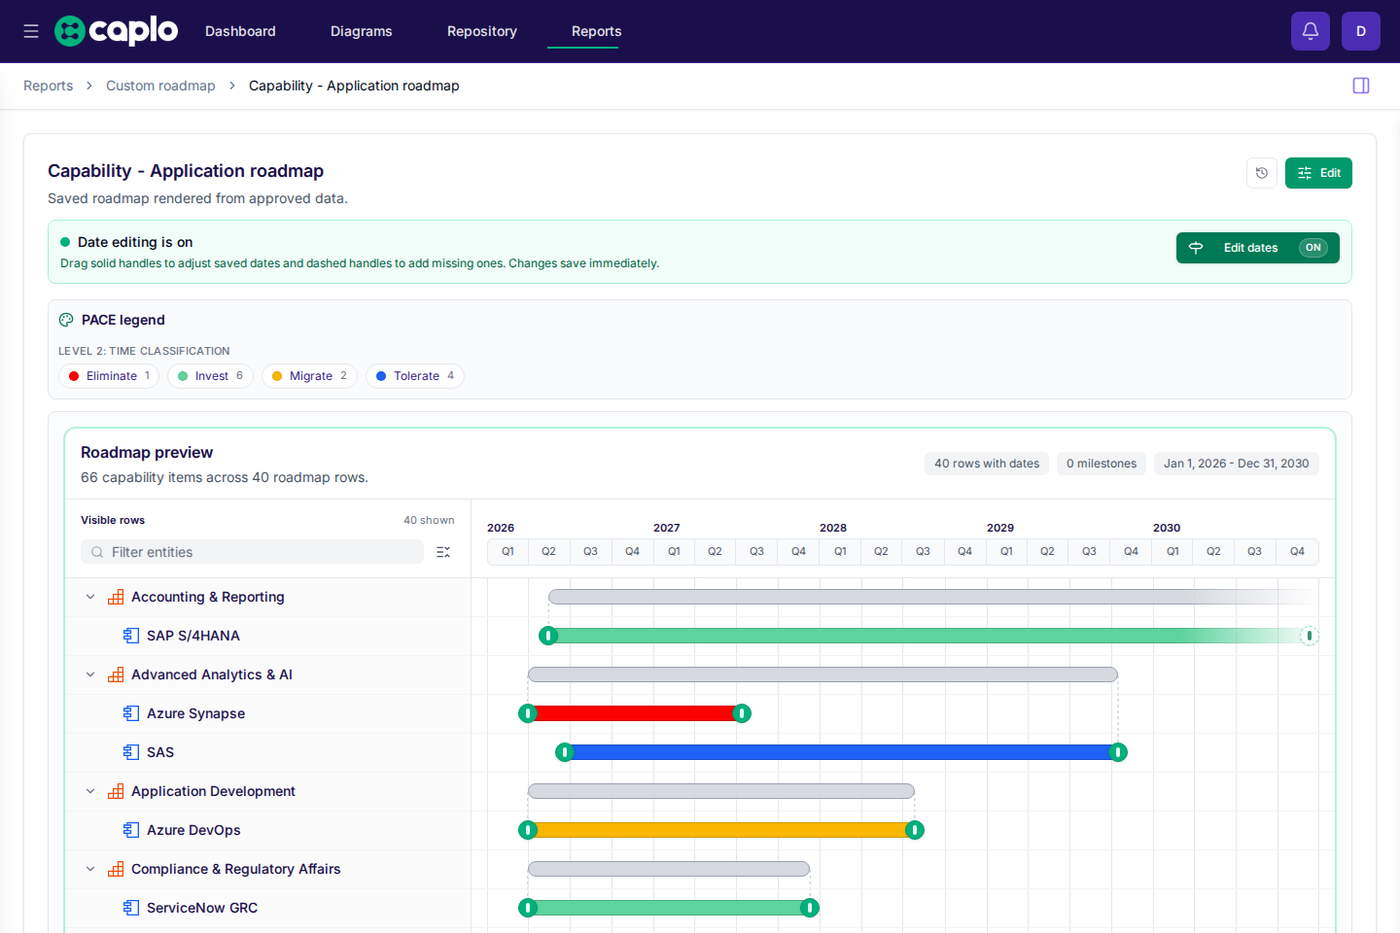Click the Compliance & Regulatory Affairs capability icon
The height and width of the screenshot is (933, 1400).
[116, 869]
